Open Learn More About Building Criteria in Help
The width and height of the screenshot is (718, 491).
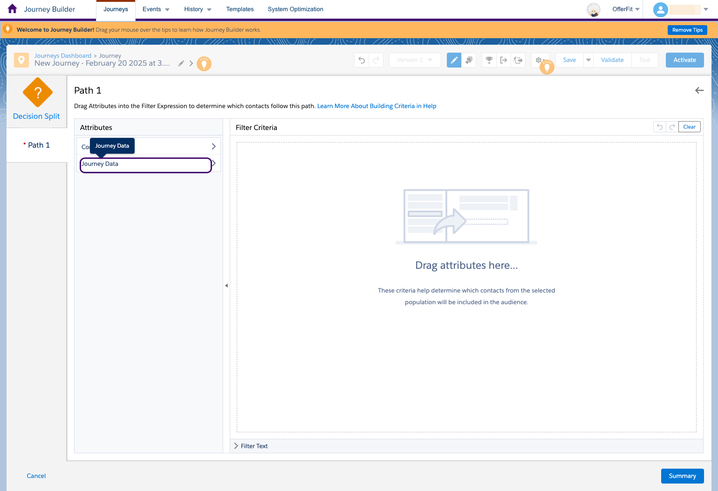(x=376, y=106)
